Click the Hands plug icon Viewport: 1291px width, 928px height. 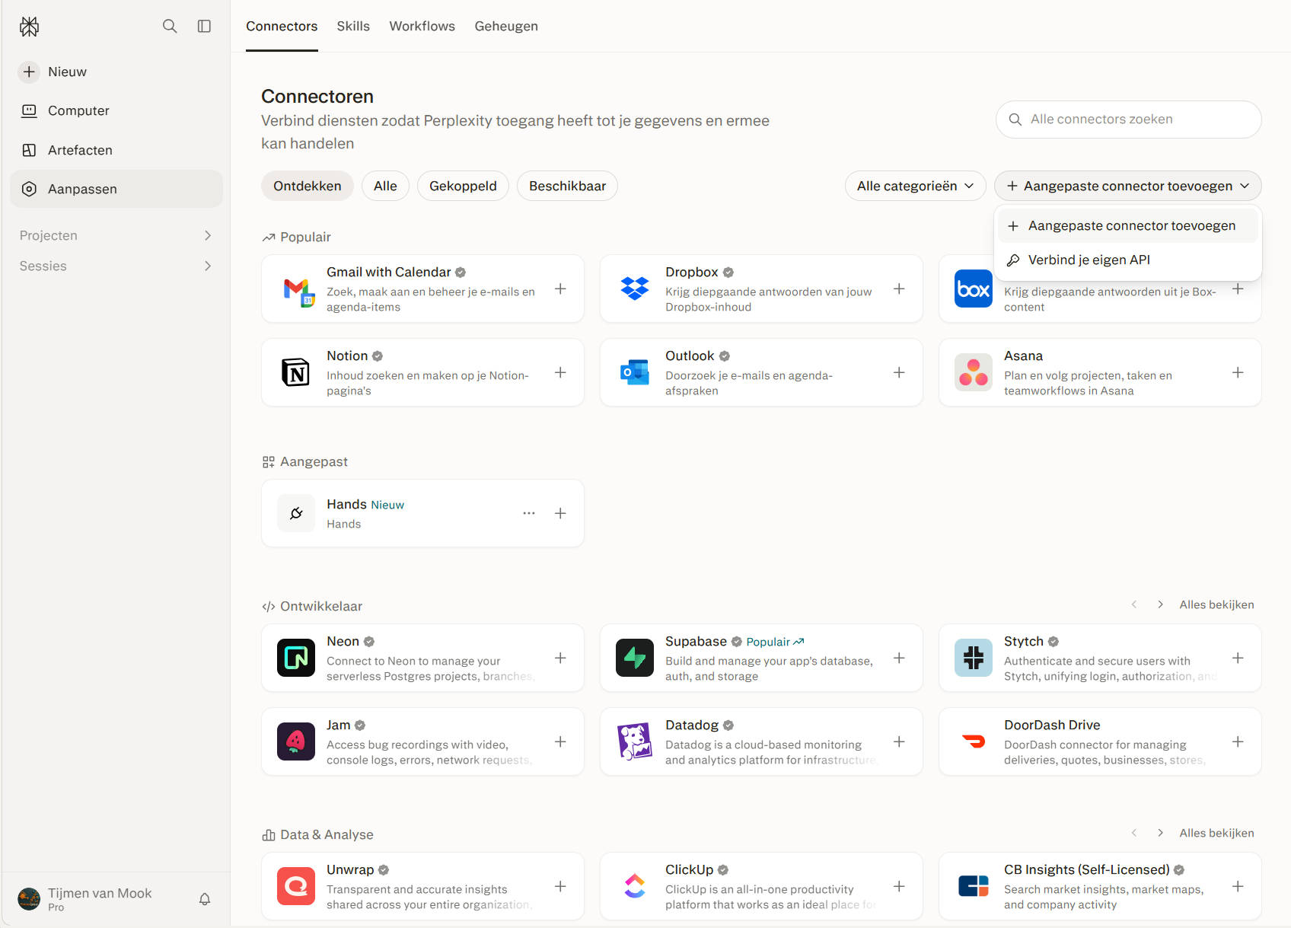coord(296,513)
